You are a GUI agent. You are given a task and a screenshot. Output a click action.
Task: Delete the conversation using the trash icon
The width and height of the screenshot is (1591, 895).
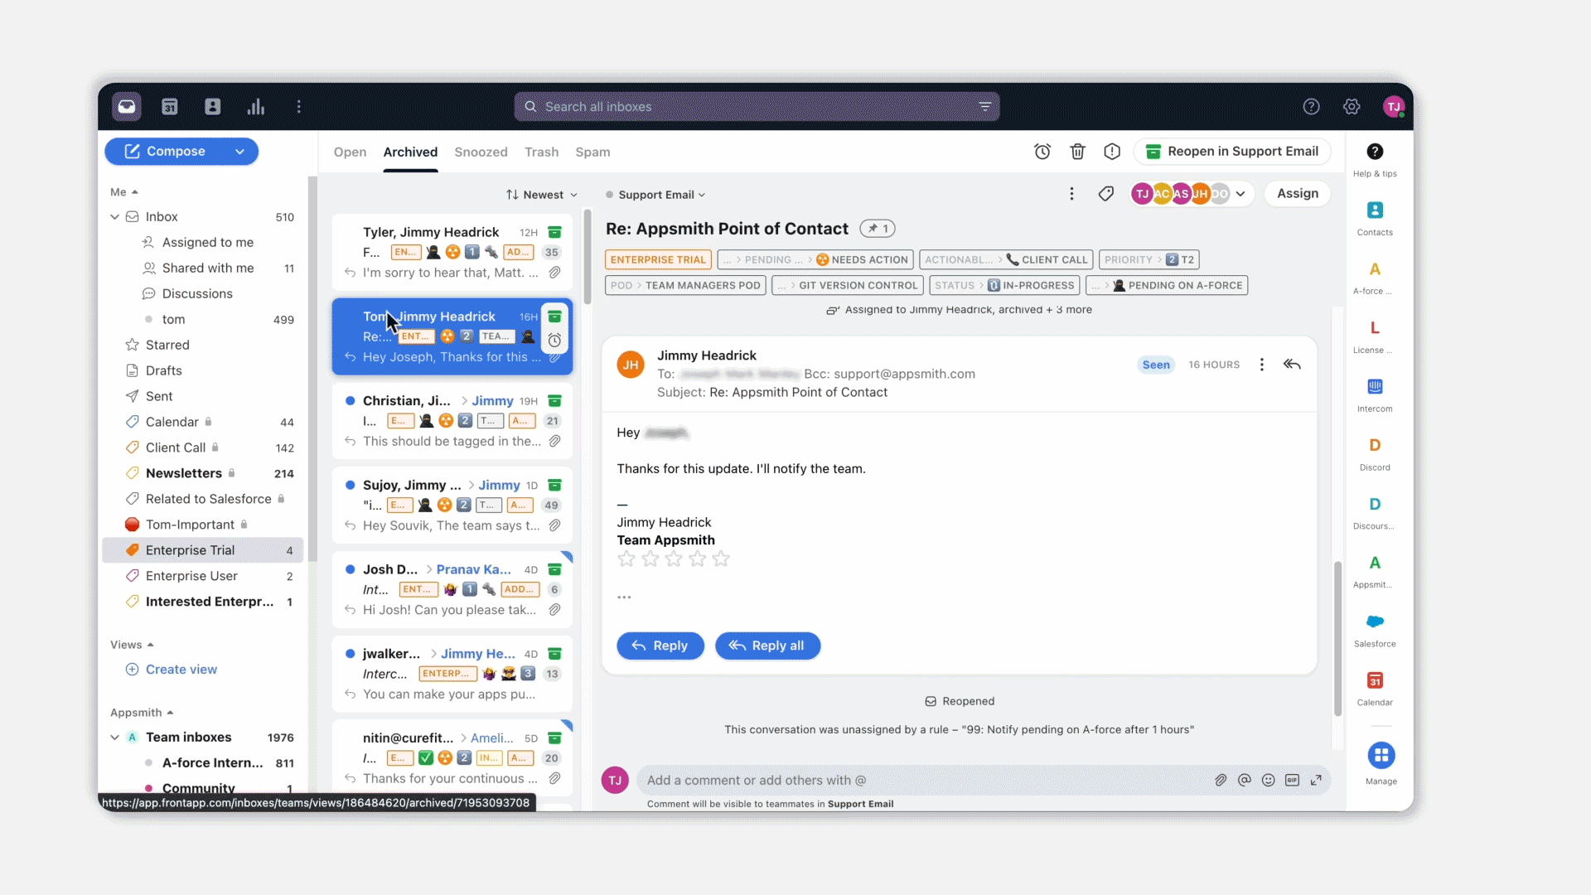click(x=1077, y=152)
